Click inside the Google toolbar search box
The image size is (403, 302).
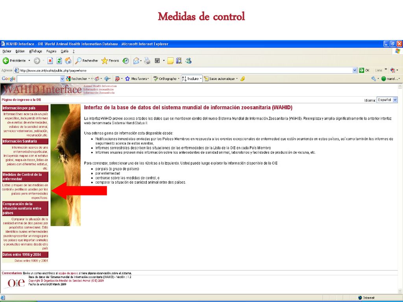39,79
